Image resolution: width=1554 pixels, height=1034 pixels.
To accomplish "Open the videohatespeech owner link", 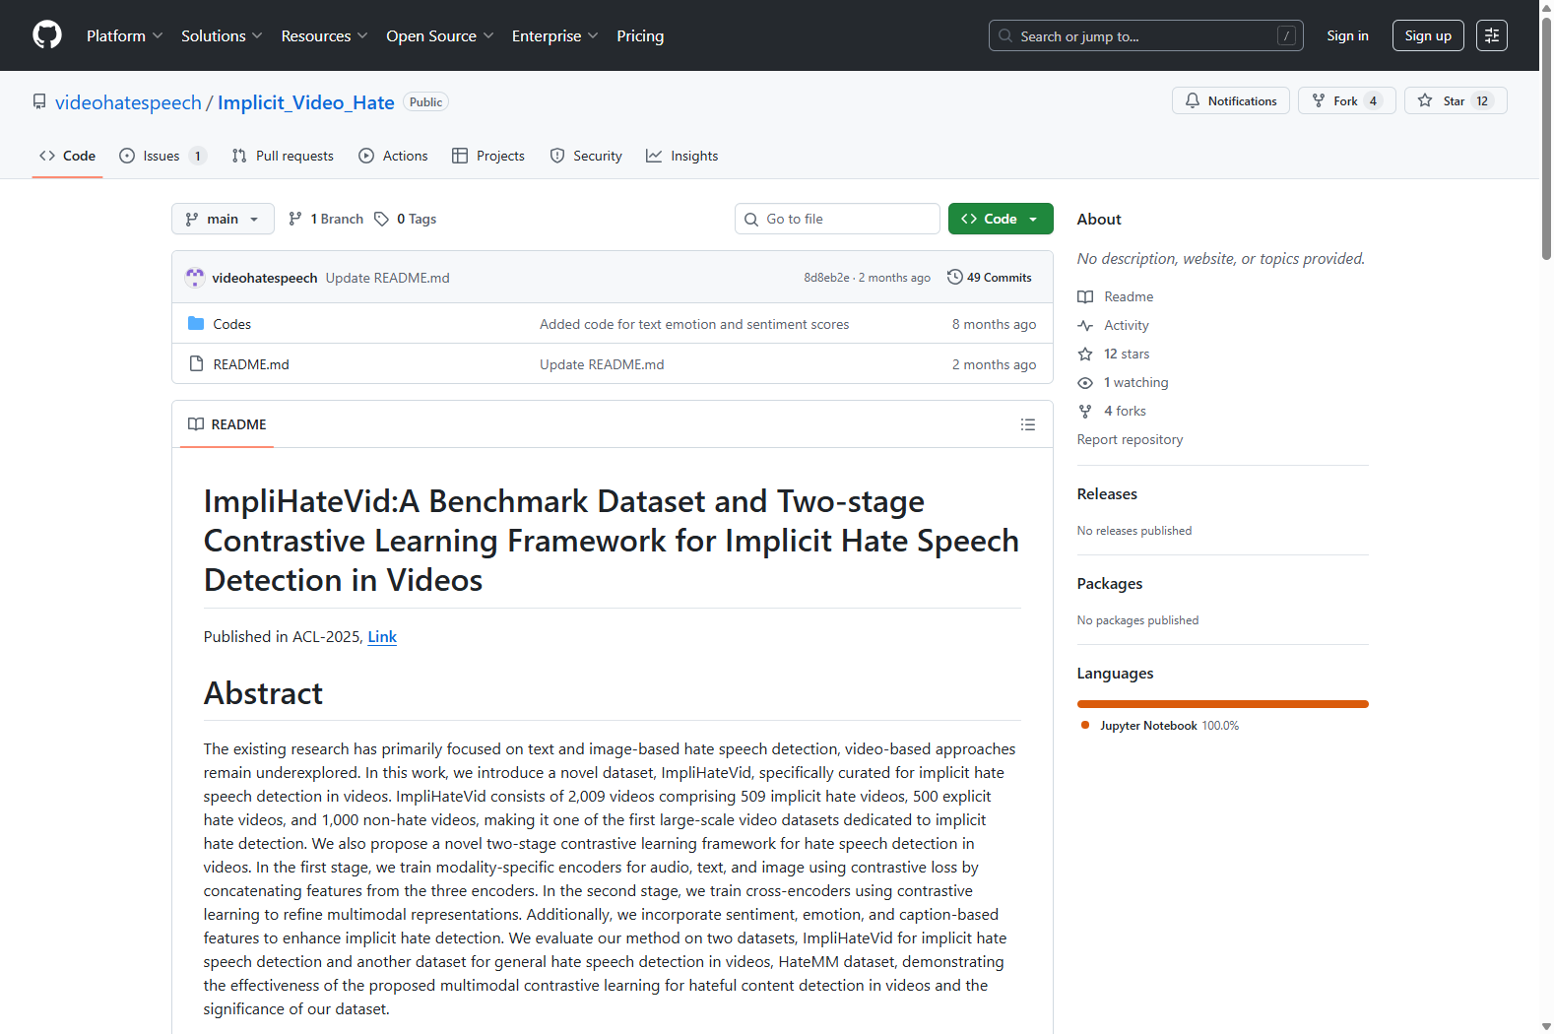I will [x=128, y=102].
